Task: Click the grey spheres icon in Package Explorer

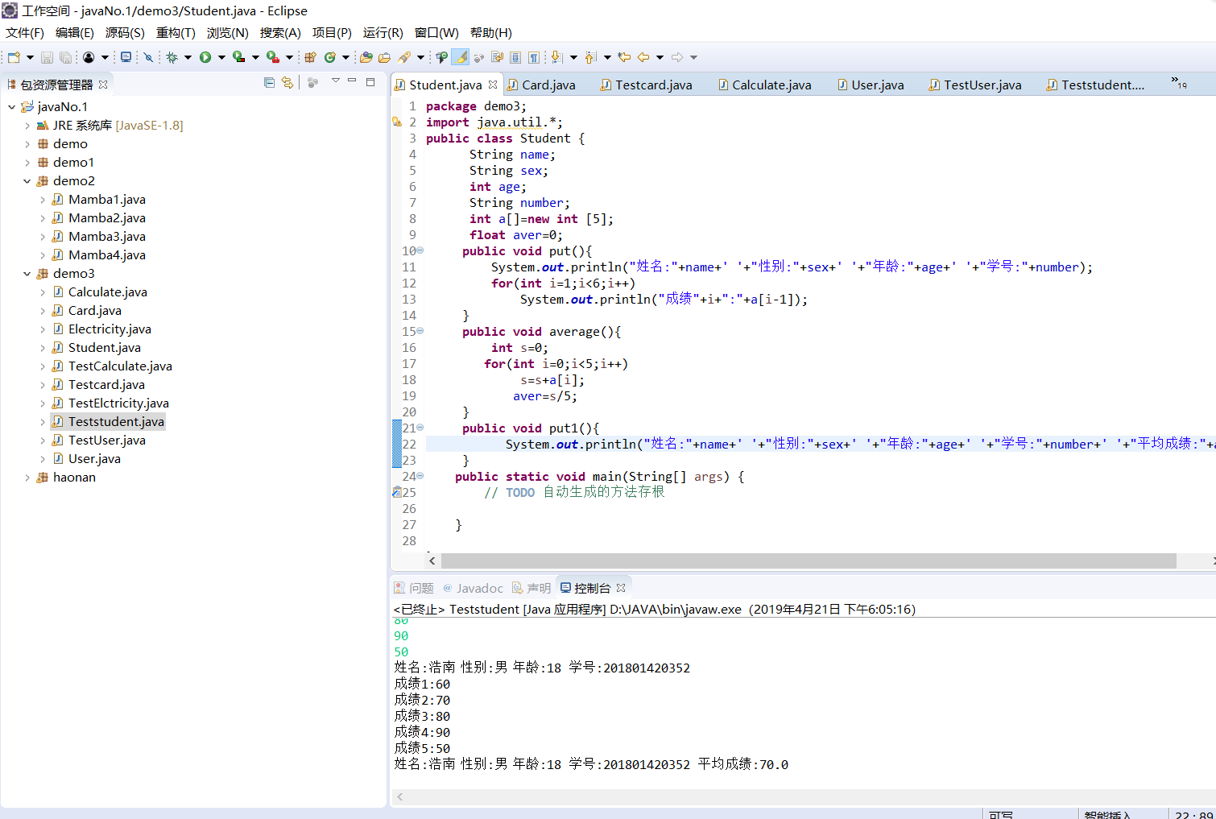Action: click(313, 82)
